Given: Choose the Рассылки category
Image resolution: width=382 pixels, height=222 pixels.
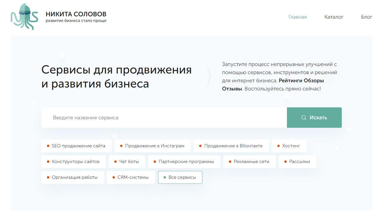Looking at the screenshot, I should pos(297,161).
